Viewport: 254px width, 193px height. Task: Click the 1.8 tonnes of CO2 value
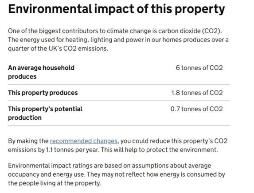click(x=197, y=93)
